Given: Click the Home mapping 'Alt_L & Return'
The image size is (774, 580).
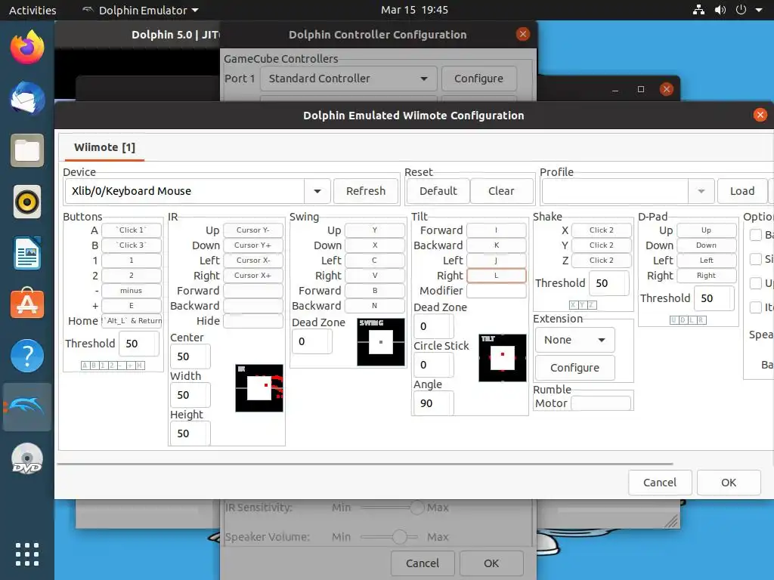Looking at the screenshot, I should (132, 320).
